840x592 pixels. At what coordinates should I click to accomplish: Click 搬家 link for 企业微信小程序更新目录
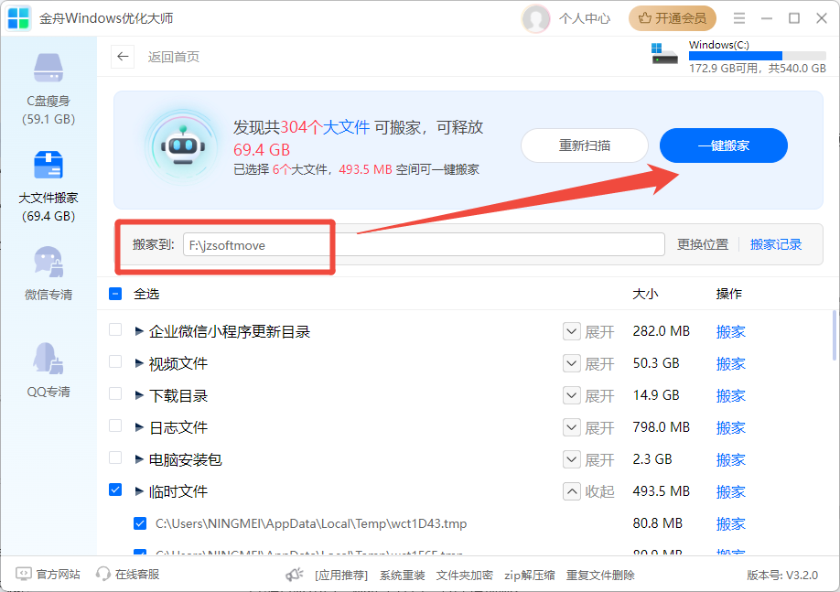tap(731, 331)
